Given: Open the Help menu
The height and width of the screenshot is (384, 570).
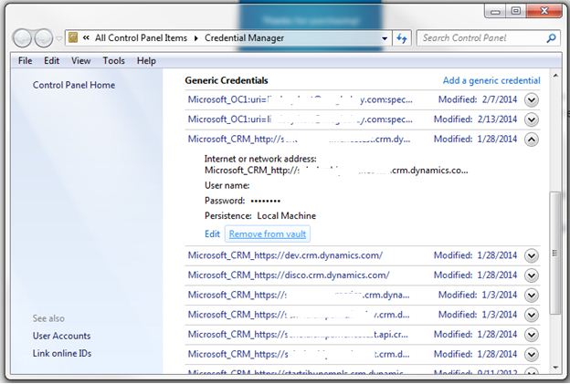Looking at the screenshot, I should click(x=146, y=60).
